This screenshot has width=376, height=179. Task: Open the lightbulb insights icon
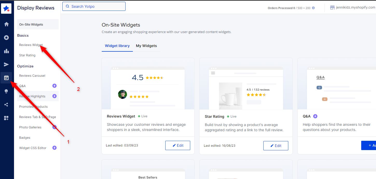pyautogui.click(x=6, y=91)
